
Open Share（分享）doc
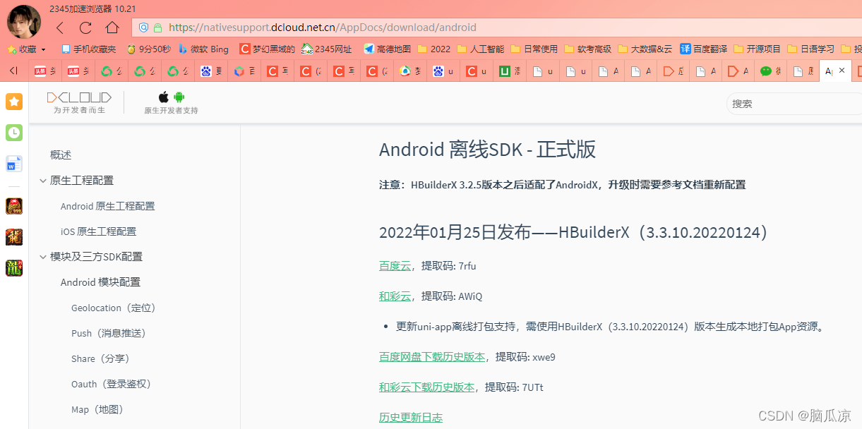click(101, 358)
